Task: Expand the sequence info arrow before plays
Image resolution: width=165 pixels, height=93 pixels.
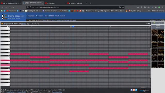Action: click(x=27, y=20)
